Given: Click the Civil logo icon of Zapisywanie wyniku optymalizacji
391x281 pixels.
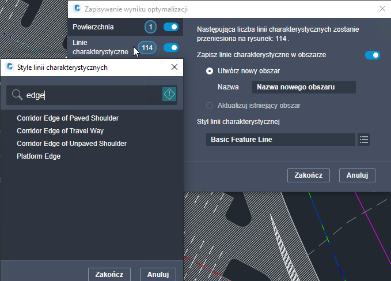Looking at the screenshot, I should 77,9.
